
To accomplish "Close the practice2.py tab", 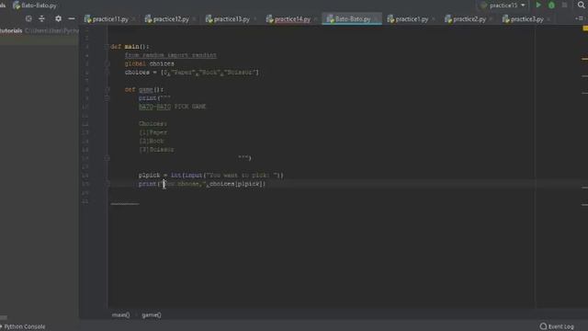I will coord(492,18).
